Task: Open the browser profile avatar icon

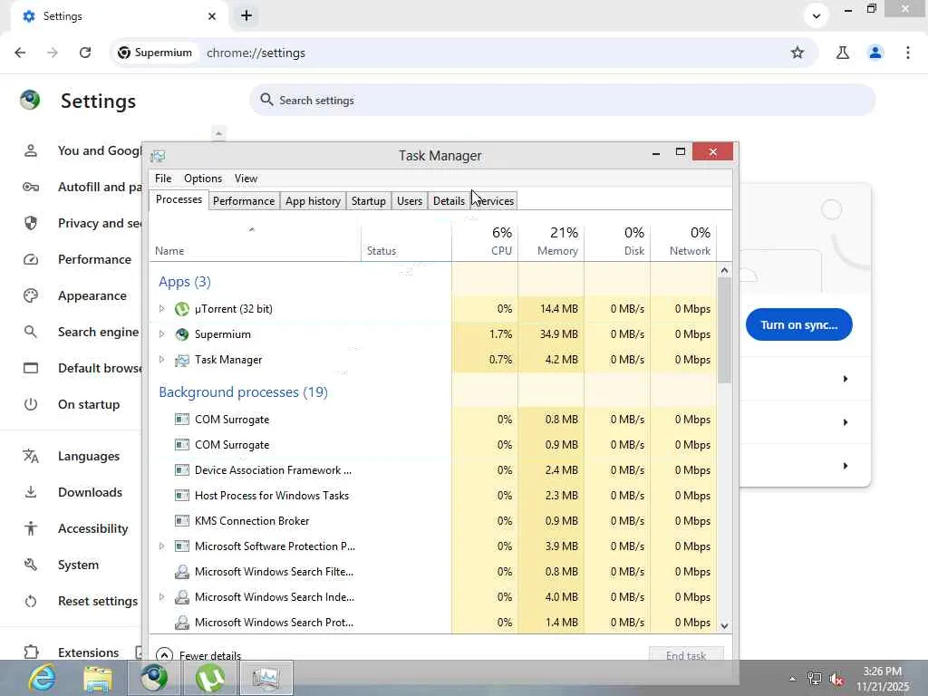Action: click(875, 53)
